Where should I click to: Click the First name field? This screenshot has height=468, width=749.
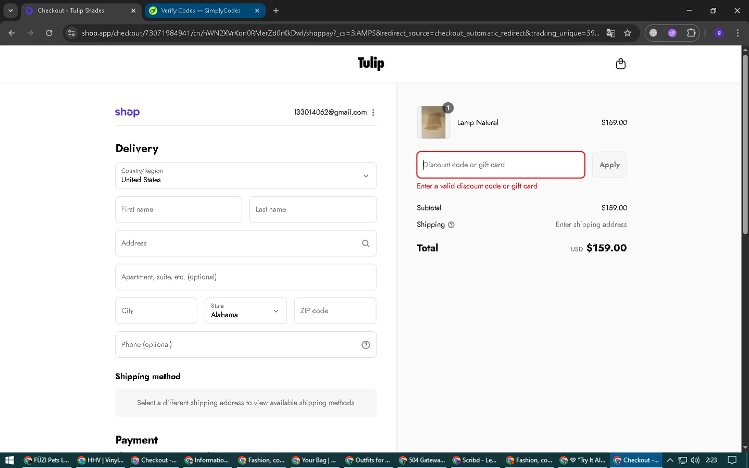tap(179, 210)
